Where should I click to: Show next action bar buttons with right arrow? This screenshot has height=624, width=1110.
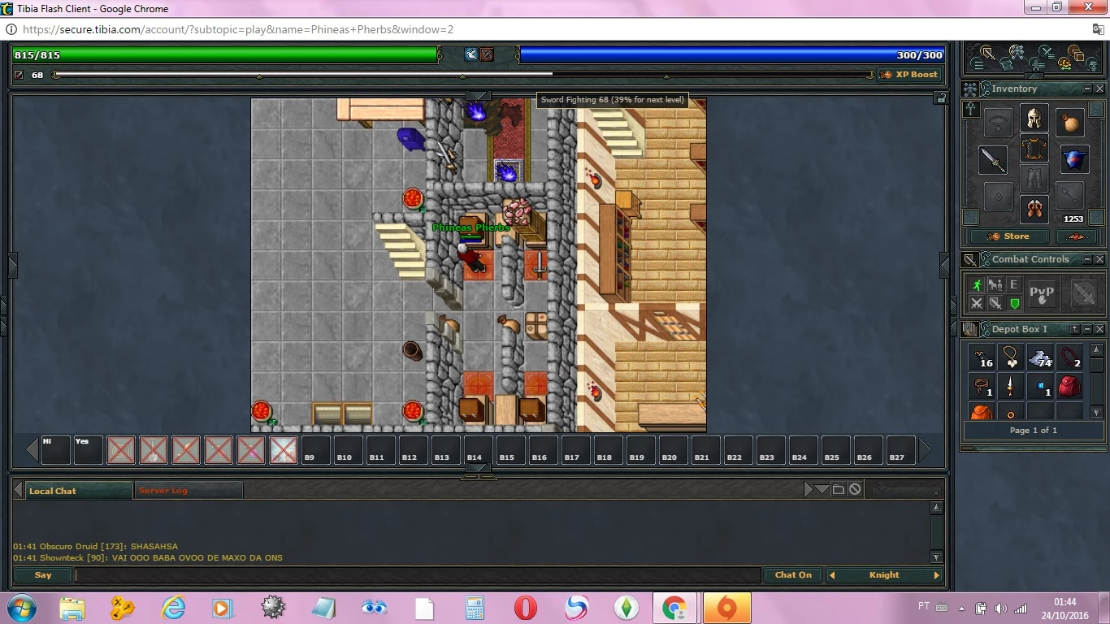pyautogui.click(x=925, y=450)
